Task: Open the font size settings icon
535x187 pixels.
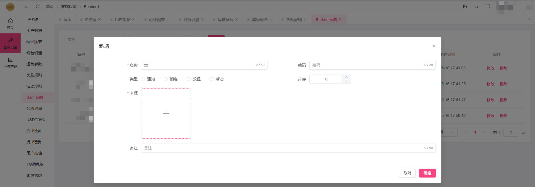Action: 476,6
